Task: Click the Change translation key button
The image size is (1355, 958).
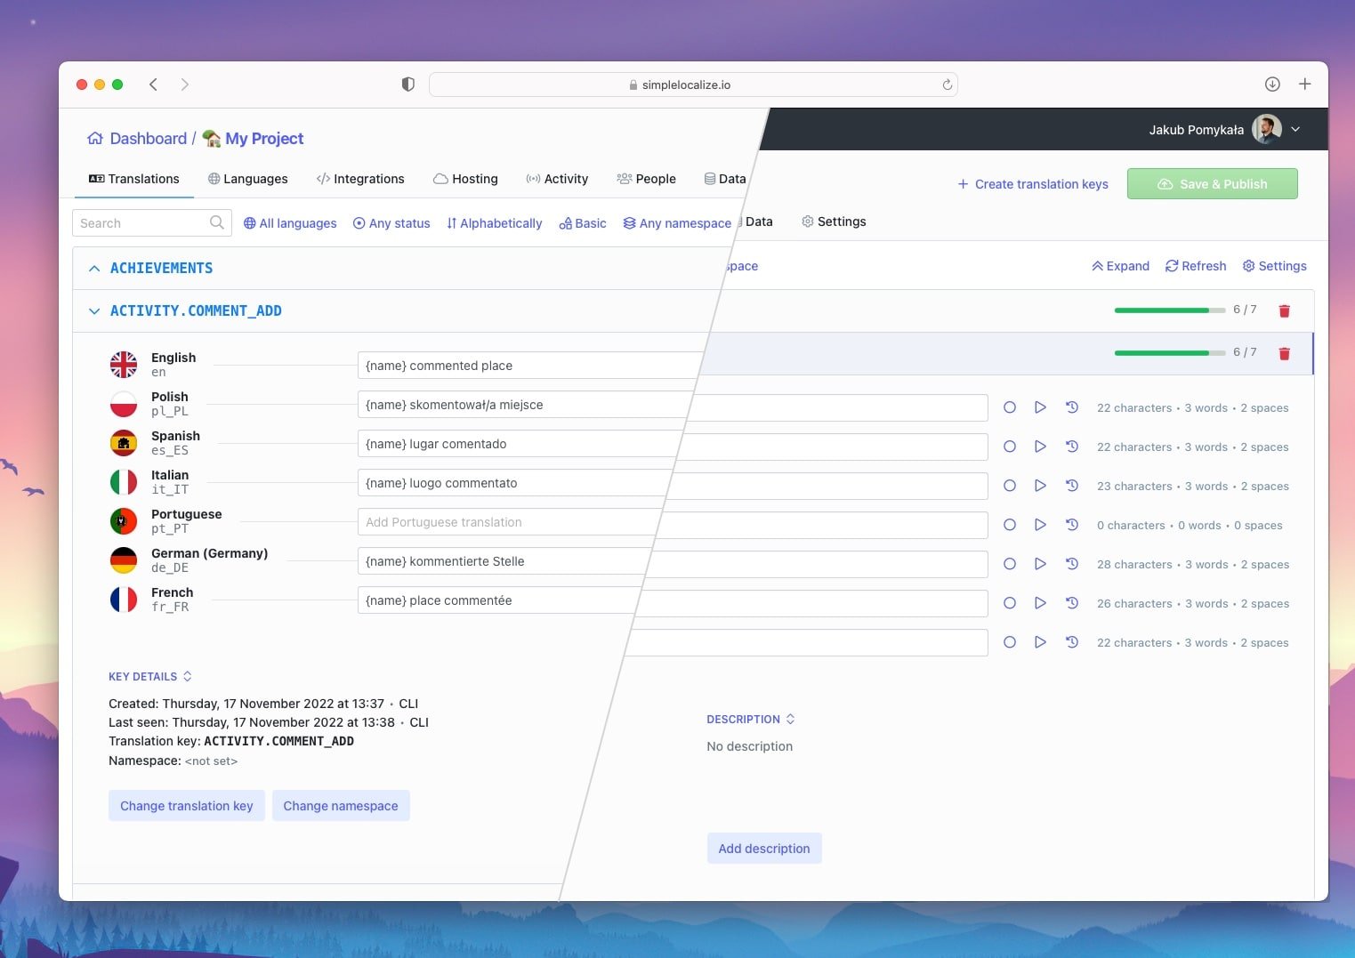Action: [x=187, y=806]
